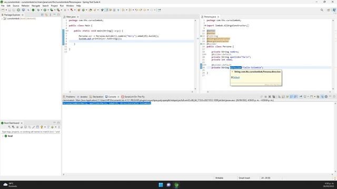Click the green Run button in the toolbar
337x189 pixels.
(x=45, y=10)
